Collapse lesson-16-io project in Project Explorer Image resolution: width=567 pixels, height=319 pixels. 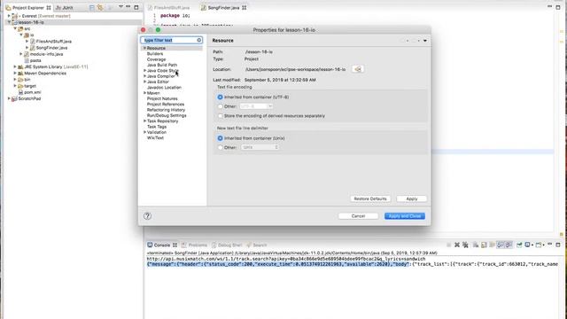(9, 22)
